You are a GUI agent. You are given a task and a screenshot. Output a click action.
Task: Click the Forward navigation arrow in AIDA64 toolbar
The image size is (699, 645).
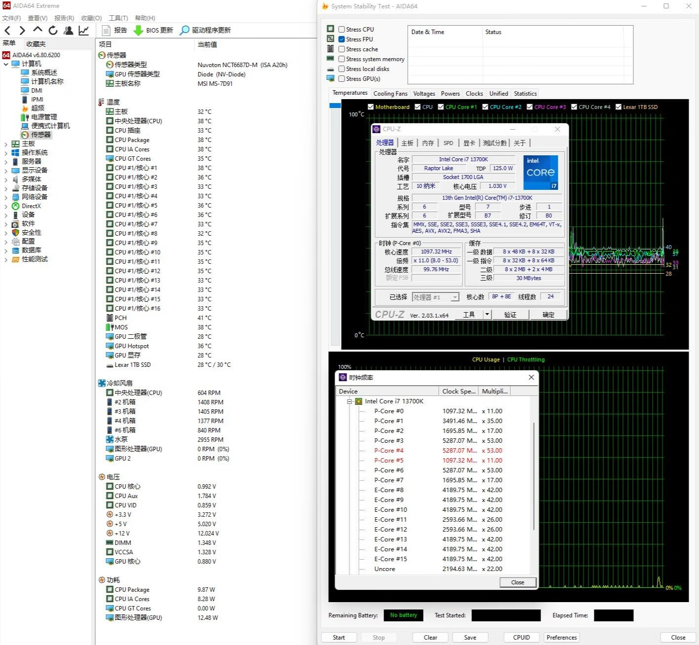click(x=22, y=31)
